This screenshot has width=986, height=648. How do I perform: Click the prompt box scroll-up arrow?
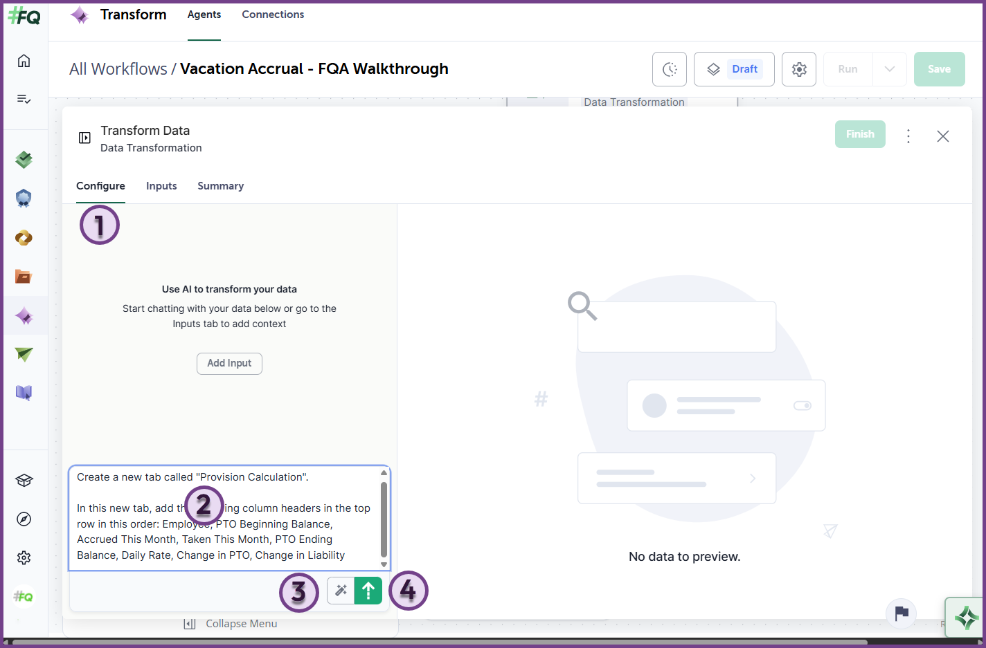click(x=384, y=473)
